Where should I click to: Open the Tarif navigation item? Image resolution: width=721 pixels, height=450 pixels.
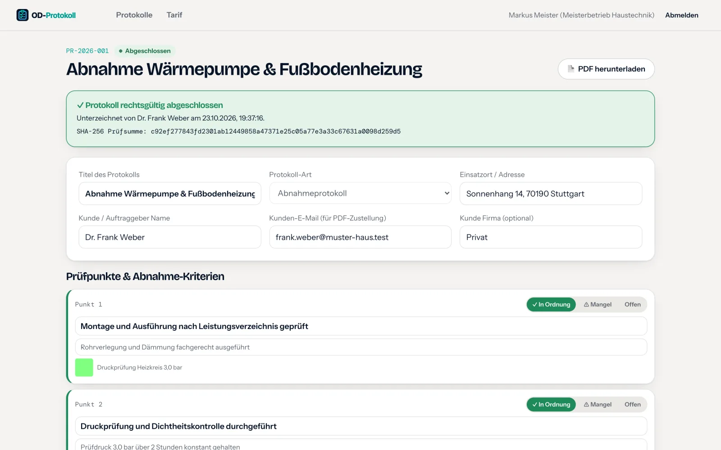pyautogui.click(x=174, y=15)
